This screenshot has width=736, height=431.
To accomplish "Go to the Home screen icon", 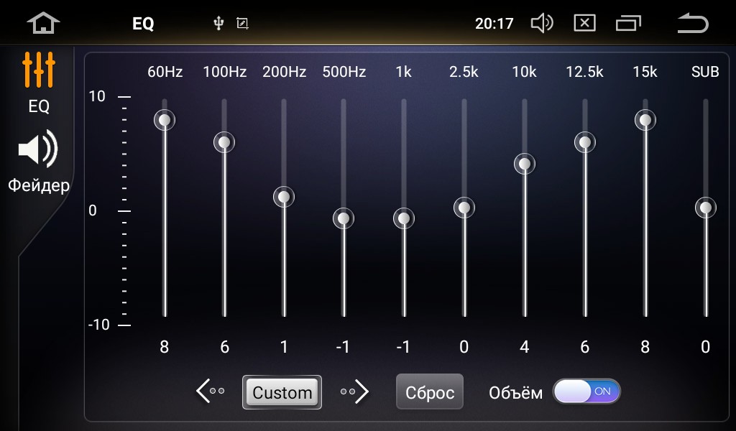I will (43, 23).
